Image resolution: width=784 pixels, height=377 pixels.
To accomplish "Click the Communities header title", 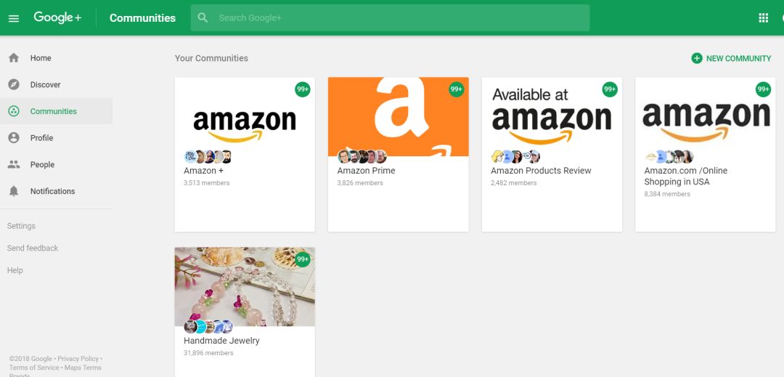I will [142, 18].
